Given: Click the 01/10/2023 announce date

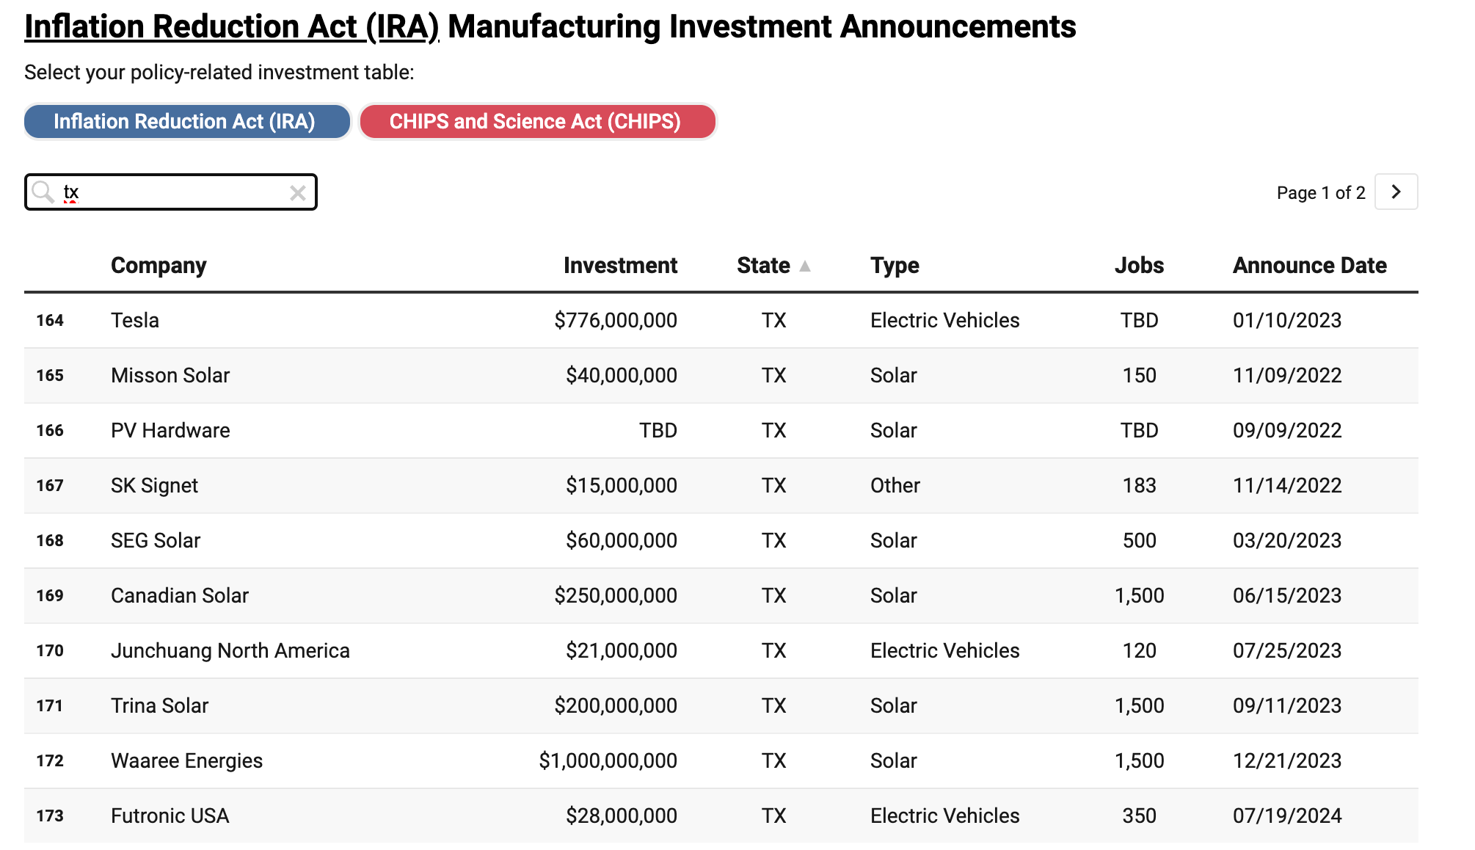Looking at the screenshot, I should click(1287, 320).
